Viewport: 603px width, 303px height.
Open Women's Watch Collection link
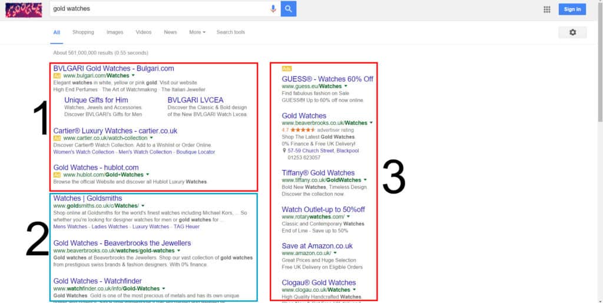[x=84, y=152]
